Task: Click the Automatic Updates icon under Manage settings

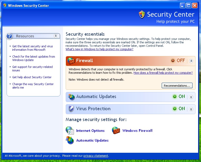Action: click(x=70, y=140)
